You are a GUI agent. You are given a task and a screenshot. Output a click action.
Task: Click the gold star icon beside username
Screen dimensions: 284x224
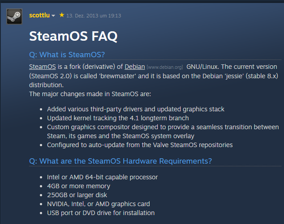click(62, 15)
